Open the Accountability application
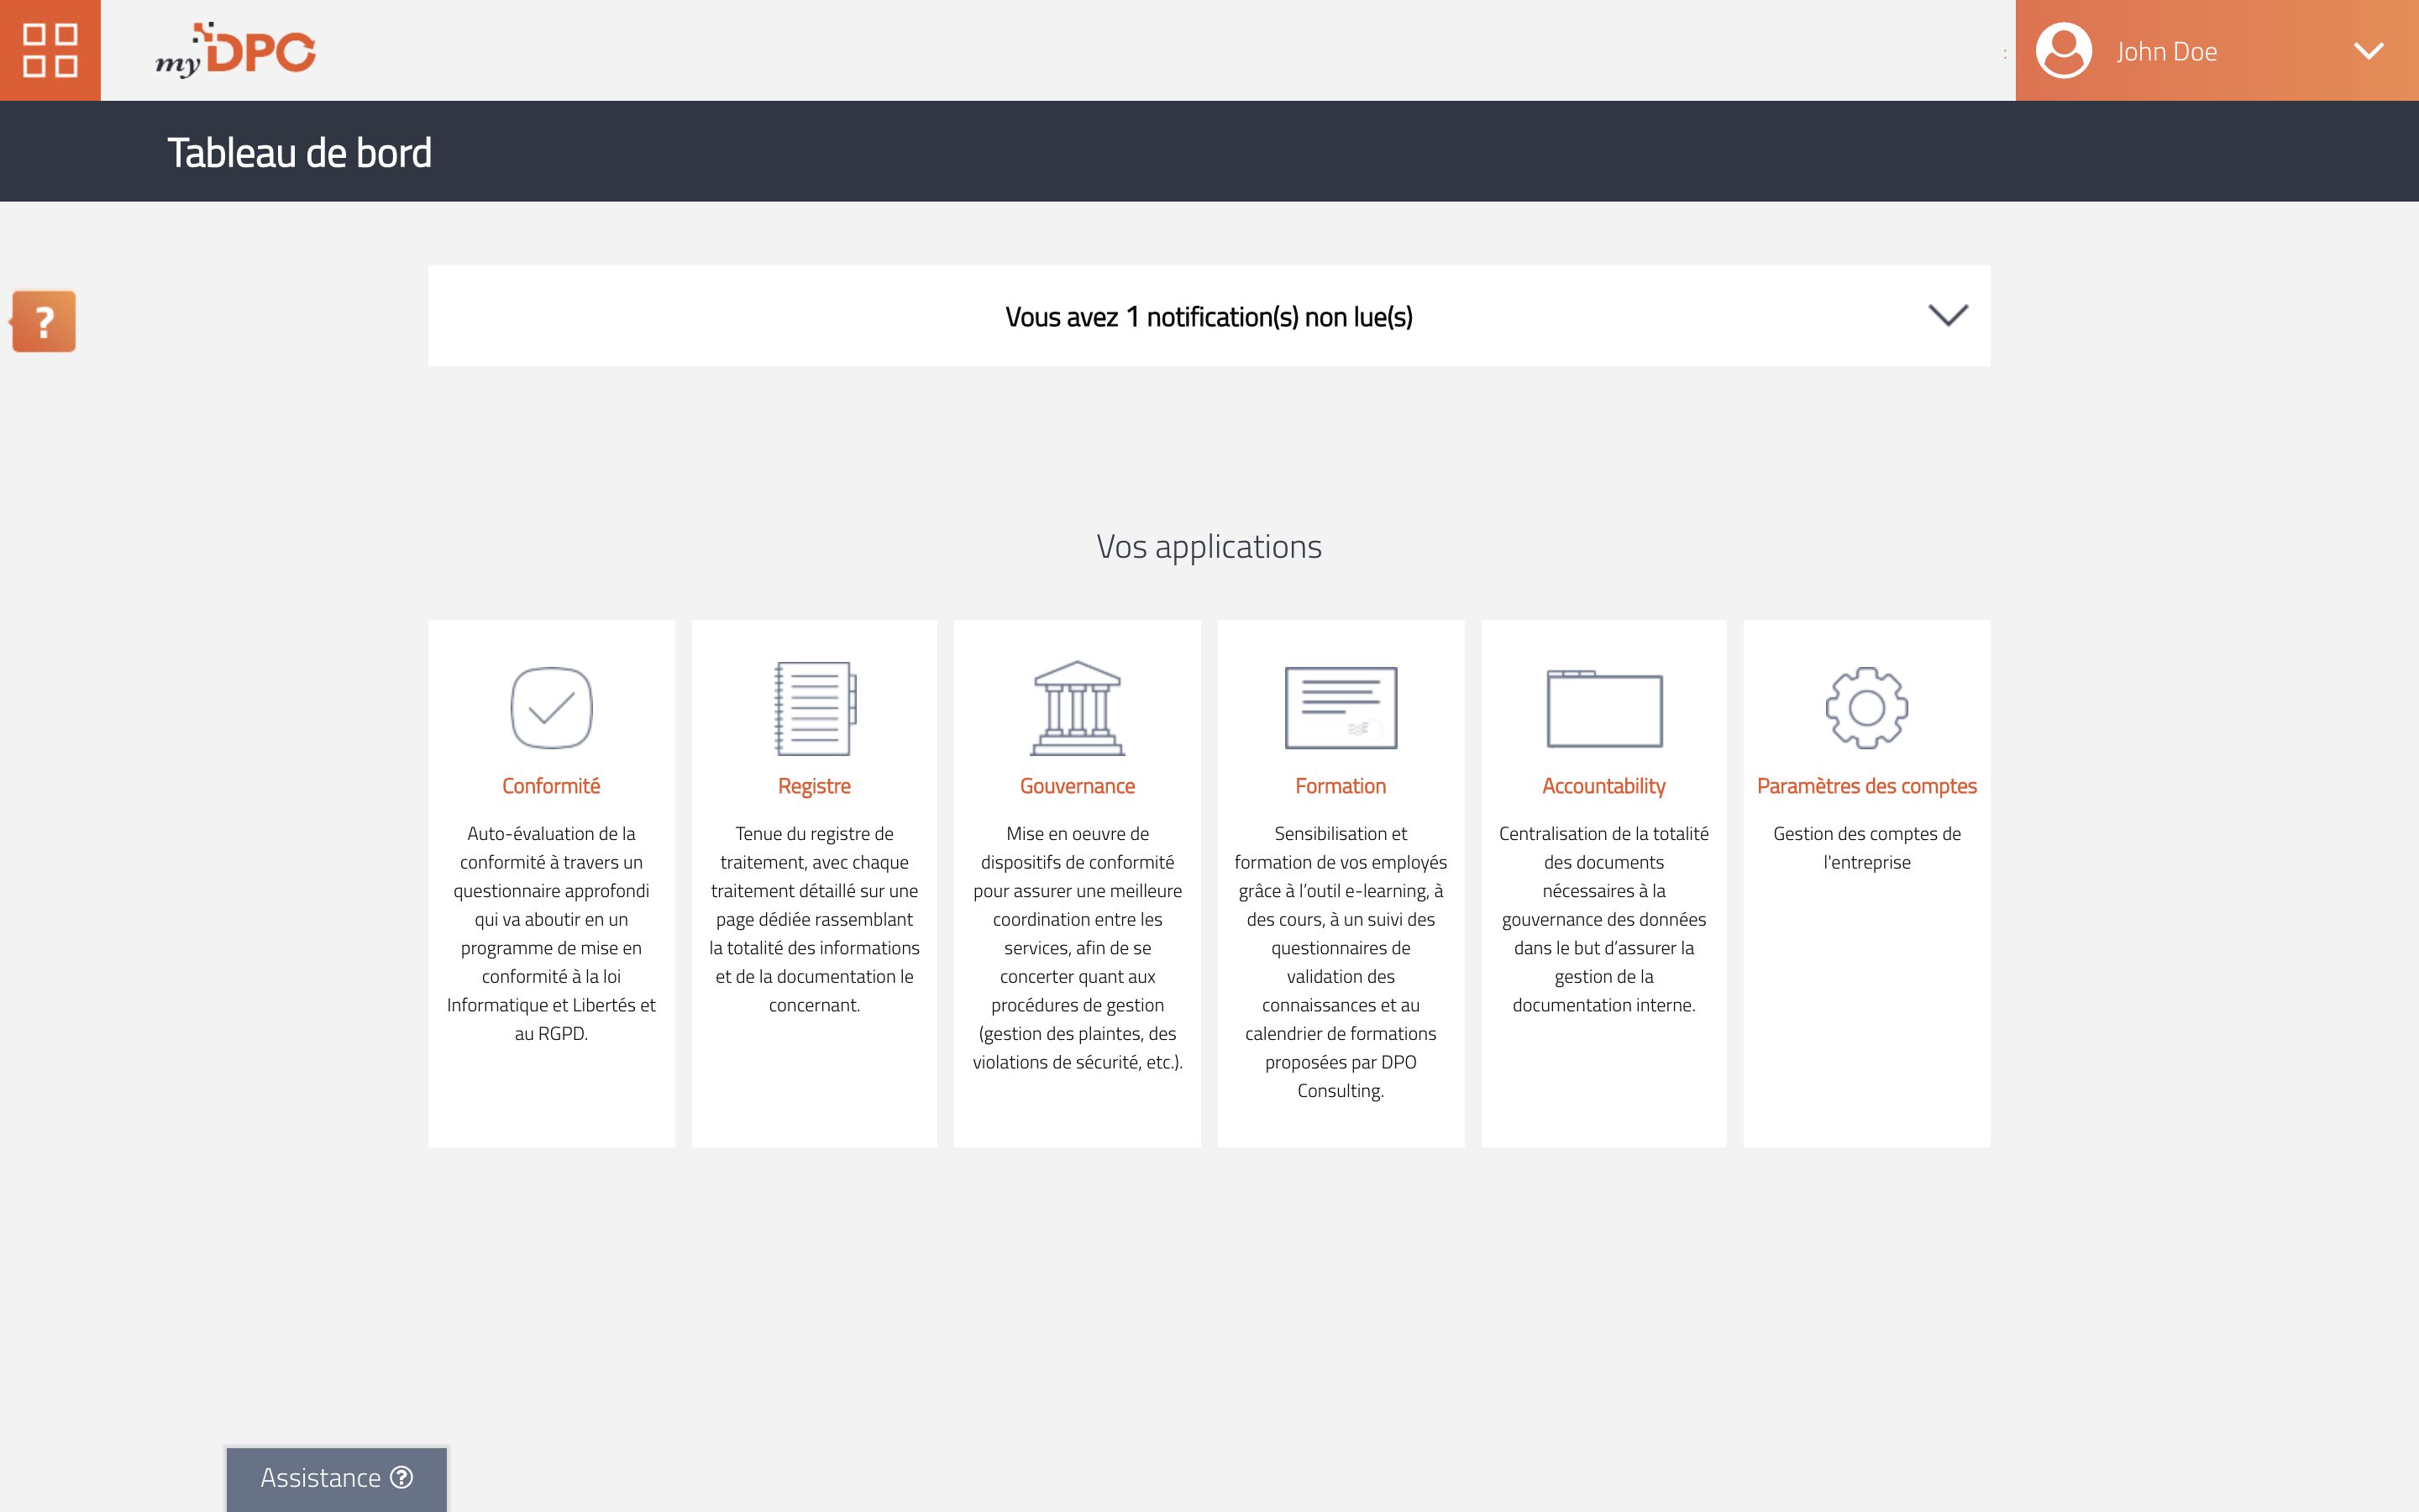2419x1512 pixels. (1603, 879)
